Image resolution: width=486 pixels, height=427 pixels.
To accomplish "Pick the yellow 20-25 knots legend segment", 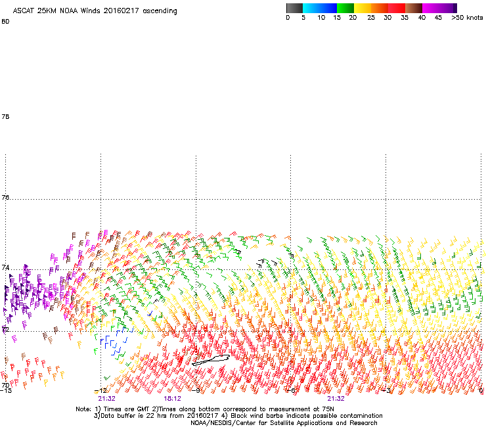I will (x=363, y=8).
